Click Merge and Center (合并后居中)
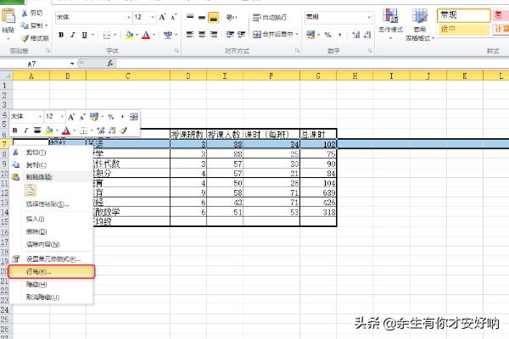Image resolution: width=509 pixels, height=339 pixels. click(x=273, y=35)
